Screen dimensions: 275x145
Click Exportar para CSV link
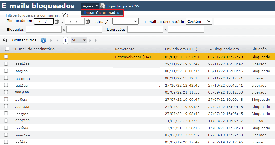pos(123,6)
